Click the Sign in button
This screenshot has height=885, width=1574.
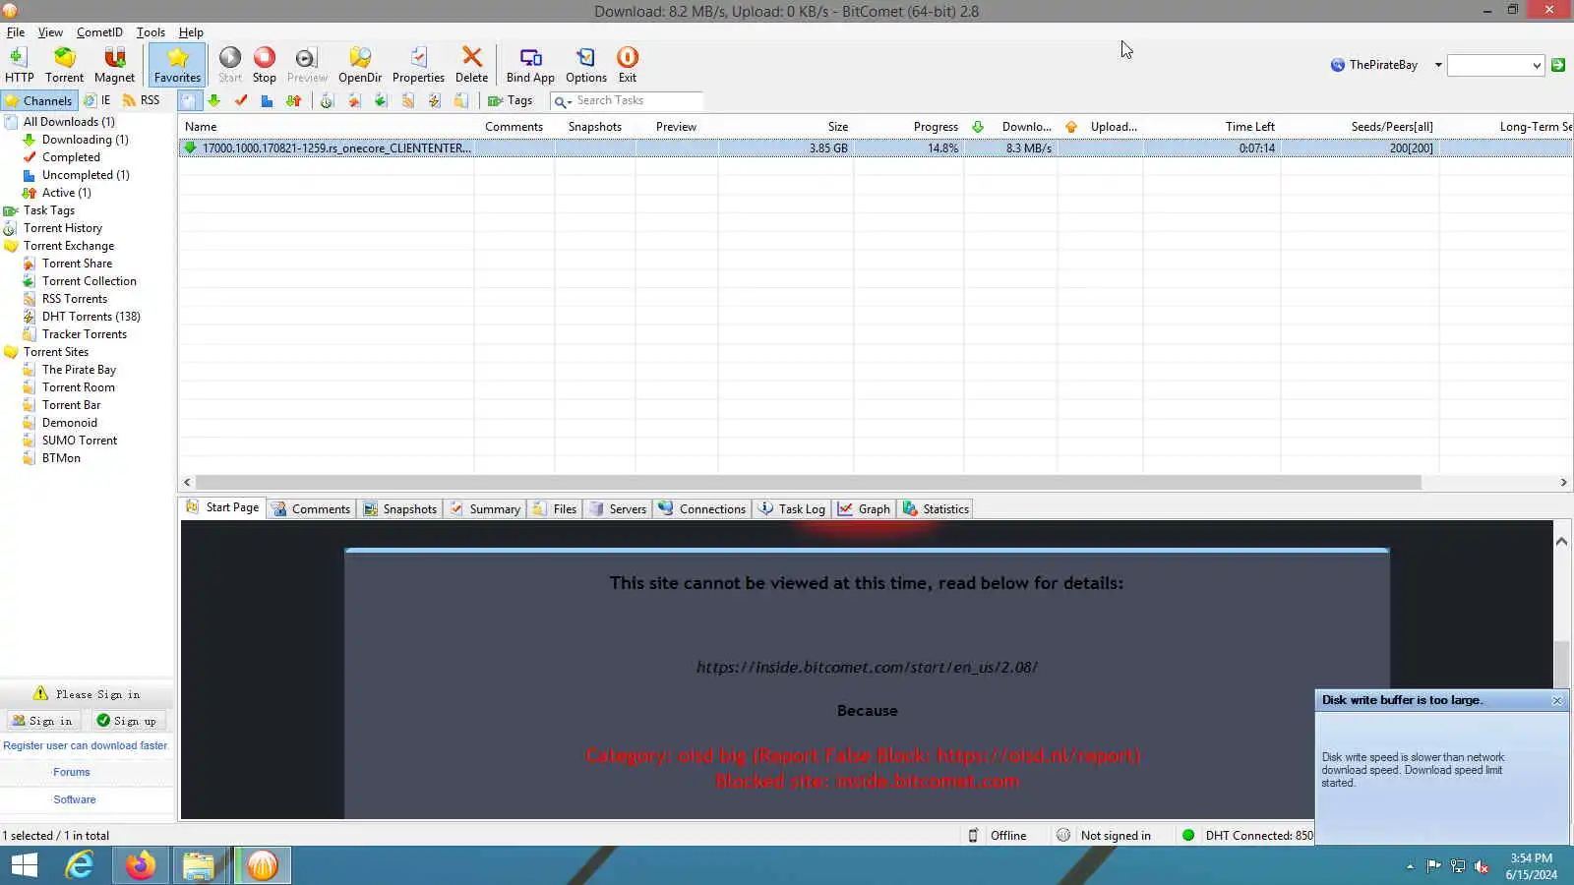point(42,721)
